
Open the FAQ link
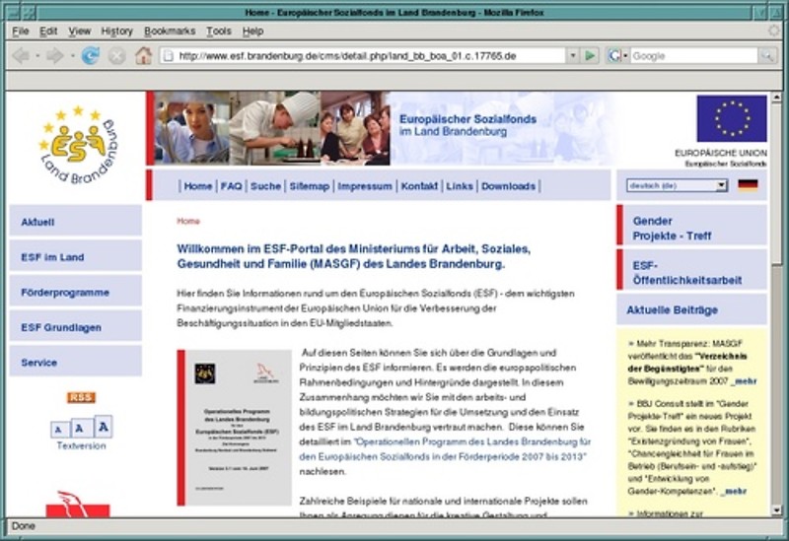(232, 186)
